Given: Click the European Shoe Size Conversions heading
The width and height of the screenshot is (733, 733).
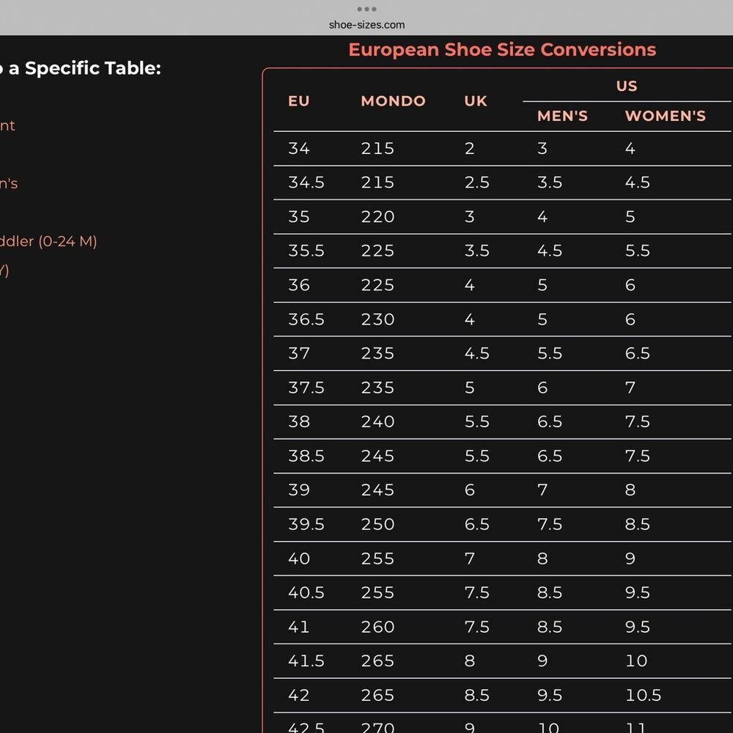Looking at the screenshot, I should pos(502,50).
